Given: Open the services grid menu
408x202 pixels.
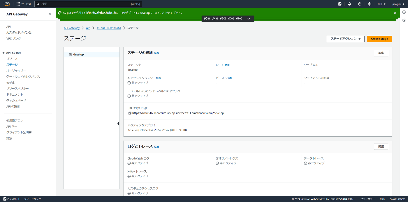Looking at the screenshot, I should (24, 4).
